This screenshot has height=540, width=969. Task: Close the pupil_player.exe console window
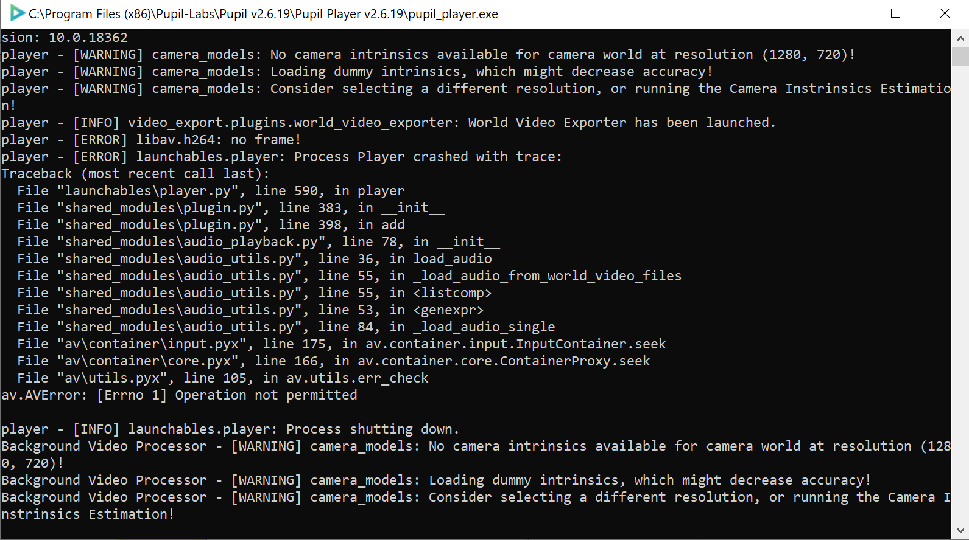tap(945, 13)
